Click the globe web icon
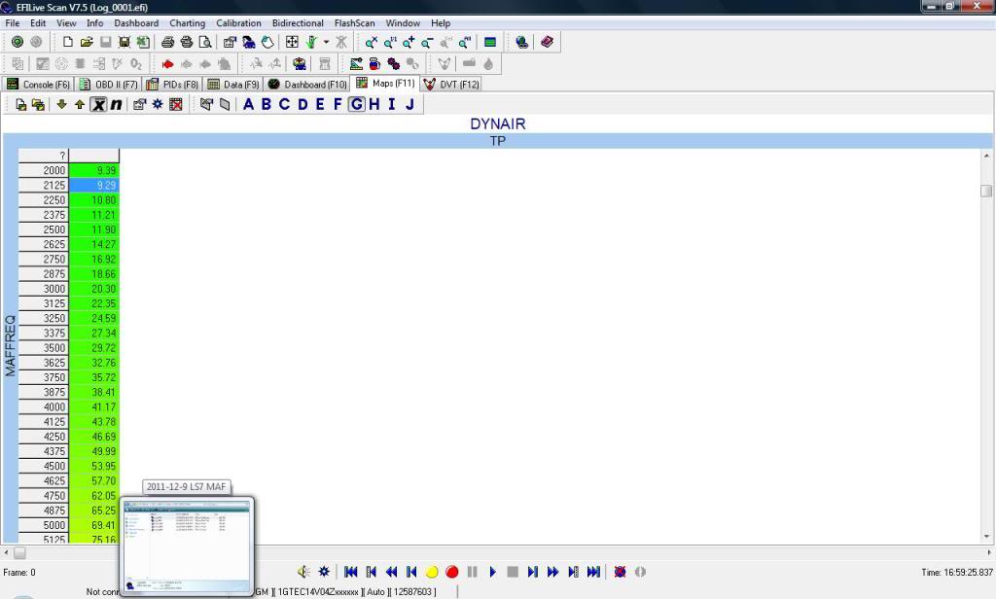This screenshot has height=599, width=996. pos(521,42)
